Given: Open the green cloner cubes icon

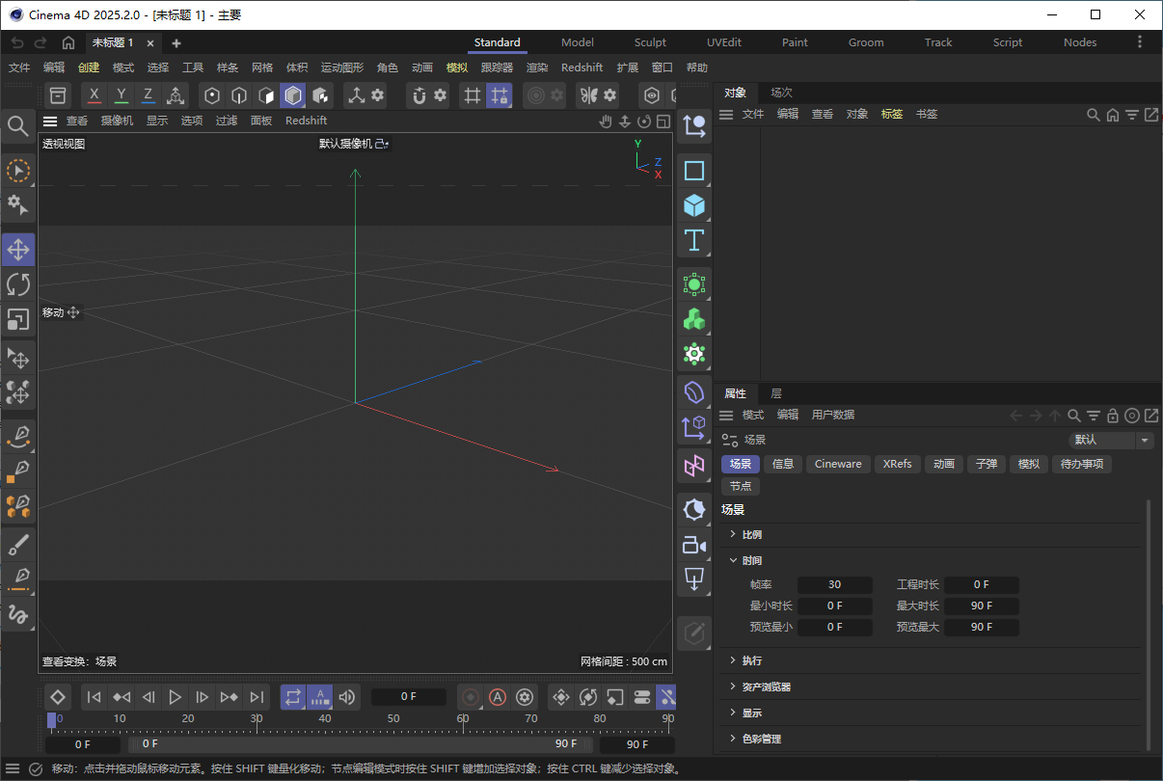Looking at the screenshot, I should pos(694,319).
